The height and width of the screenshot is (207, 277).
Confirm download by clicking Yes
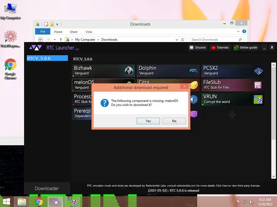click(148, 121)
